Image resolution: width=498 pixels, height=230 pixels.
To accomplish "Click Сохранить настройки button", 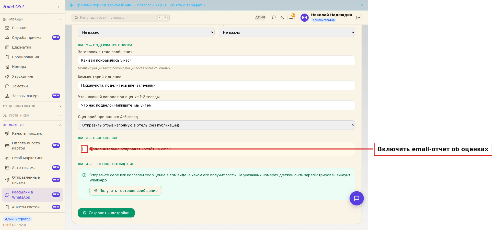I will point(106,213).
